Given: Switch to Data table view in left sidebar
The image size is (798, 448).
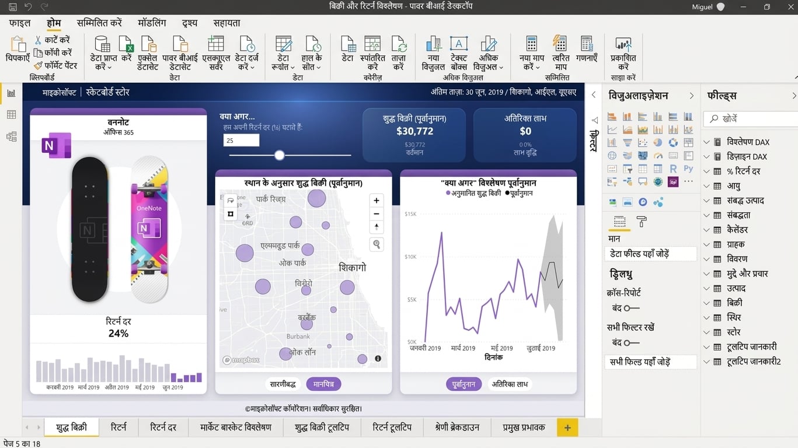Looking at the screenshot, I should 11,115.
